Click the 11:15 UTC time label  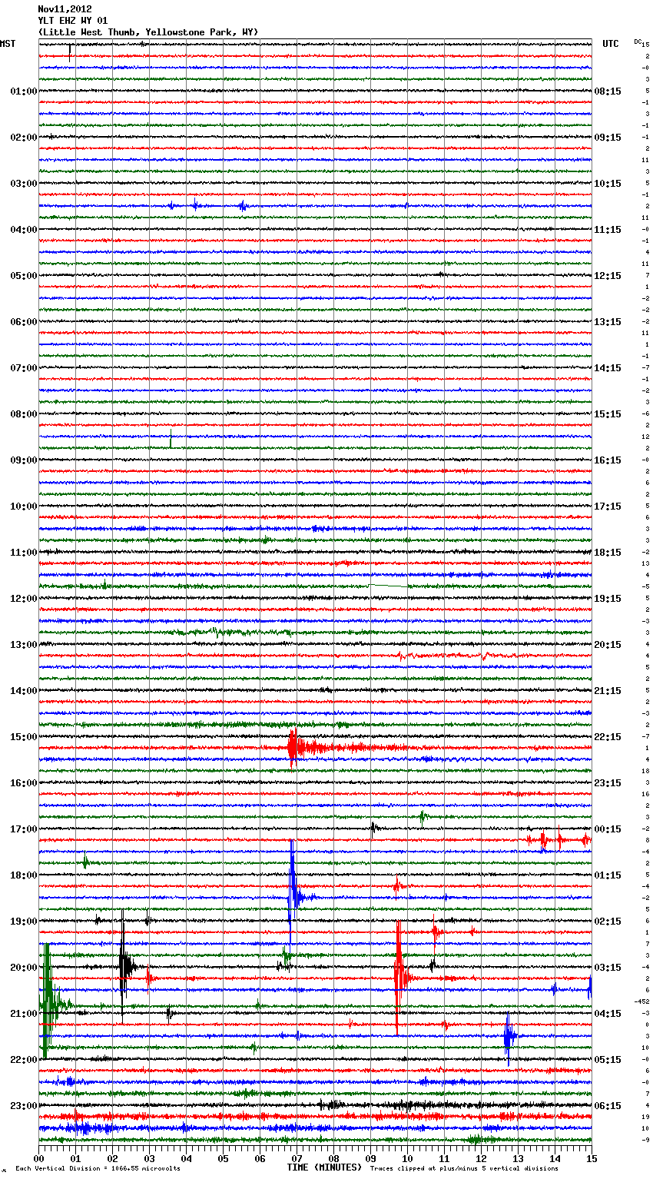tap(608, 230)
